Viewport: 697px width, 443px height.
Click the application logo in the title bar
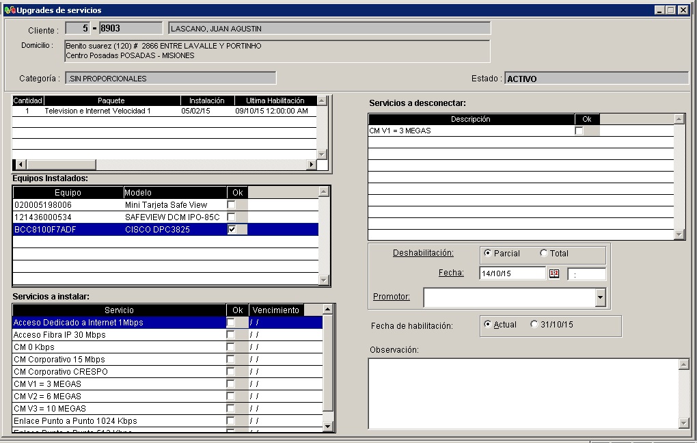click(10, 10)
